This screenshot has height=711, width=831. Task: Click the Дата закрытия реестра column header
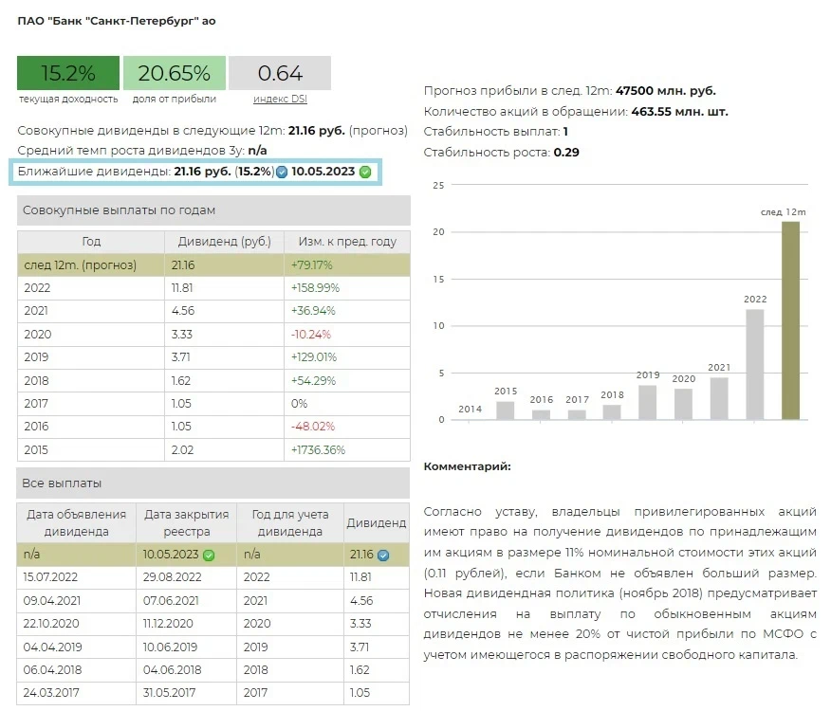tap(187, 523)
